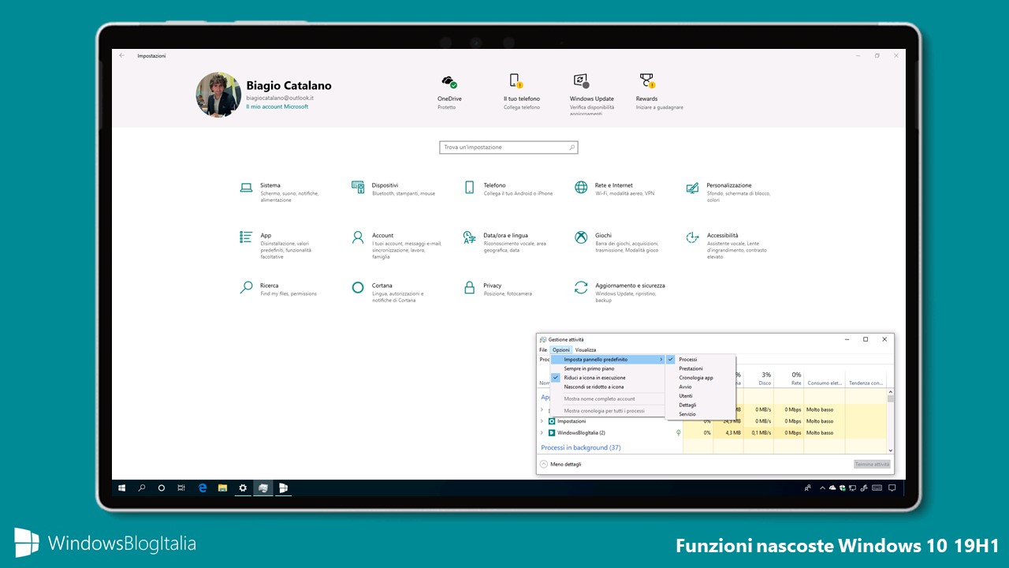
Task: Collapse Task Manager with Meno dettagli
Action: click(560, 465)
